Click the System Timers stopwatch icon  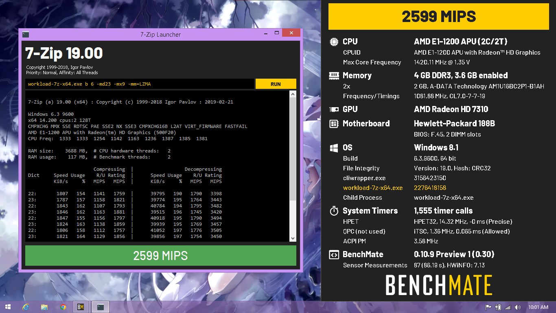click(334, 211)
